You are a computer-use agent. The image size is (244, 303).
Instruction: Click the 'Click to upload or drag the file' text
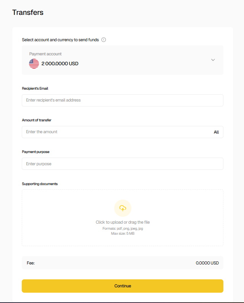(x=123, y=222)
